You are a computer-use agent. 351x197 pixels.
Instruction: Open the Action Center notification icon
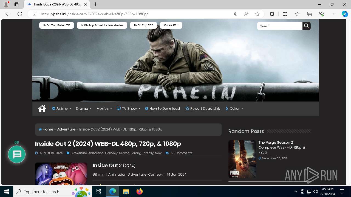coord(342,192)
